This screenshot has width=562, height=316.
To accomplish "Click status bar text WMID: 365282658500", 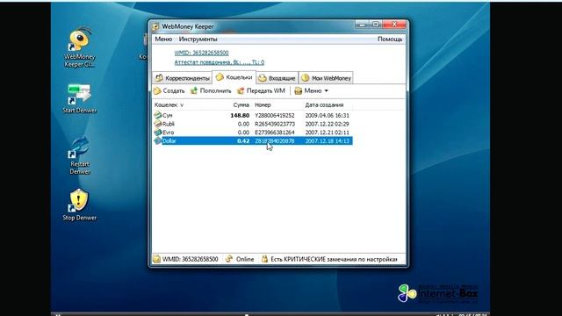I will 190,259.
